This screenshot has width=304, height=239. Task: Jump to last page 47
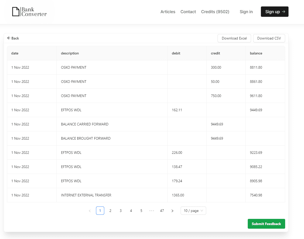coord(162,211)
